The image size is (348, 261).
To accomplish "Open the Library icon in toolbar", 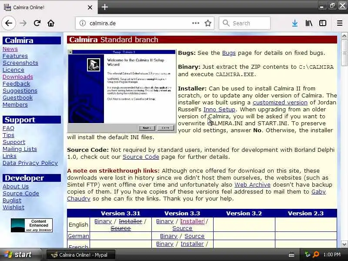I will tap(309, 23).
